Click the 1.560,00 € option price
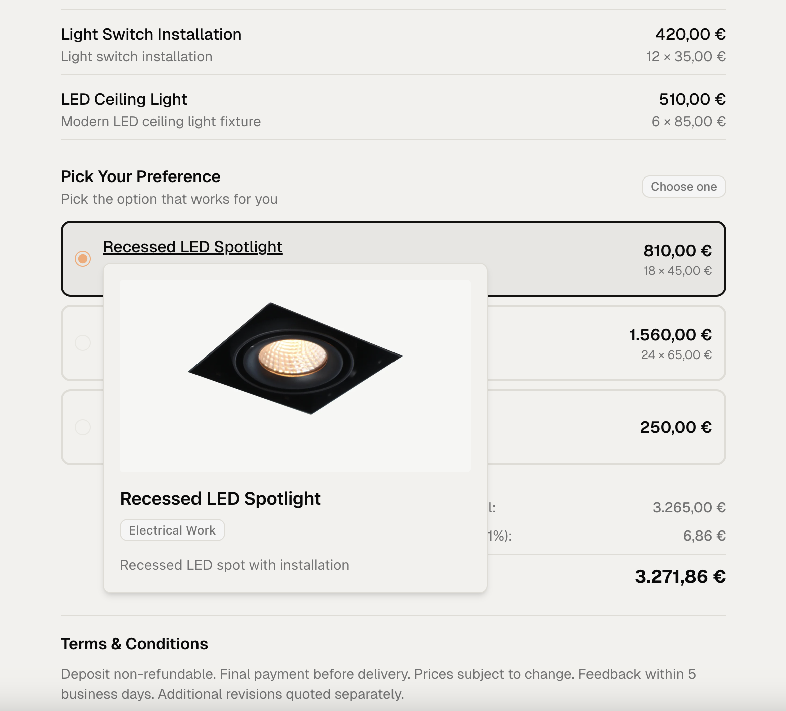Image resolution: width=786 pixels, height=711 pixels. point(670,335)
